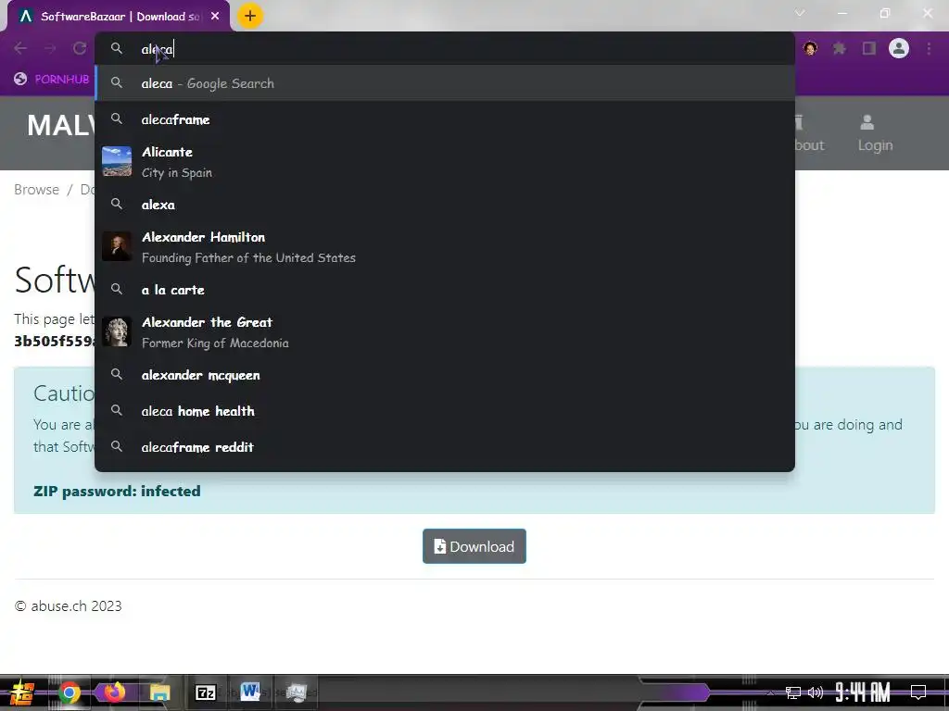949x711 pixels.
Task: Click the 9:44 AM clock
Action: click(x=863, y=692)
